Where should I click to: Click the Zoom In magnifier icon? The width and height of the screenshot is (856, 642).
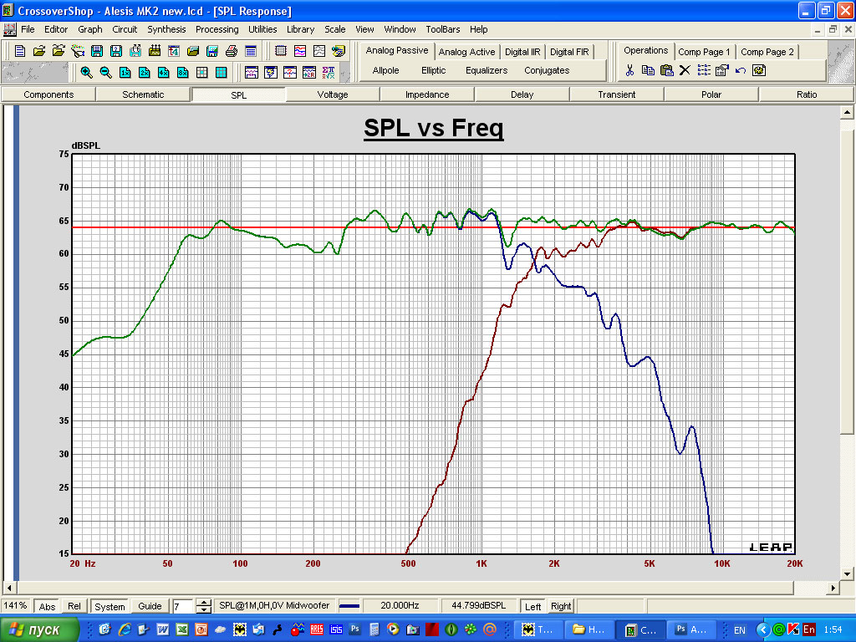[86, 72]
